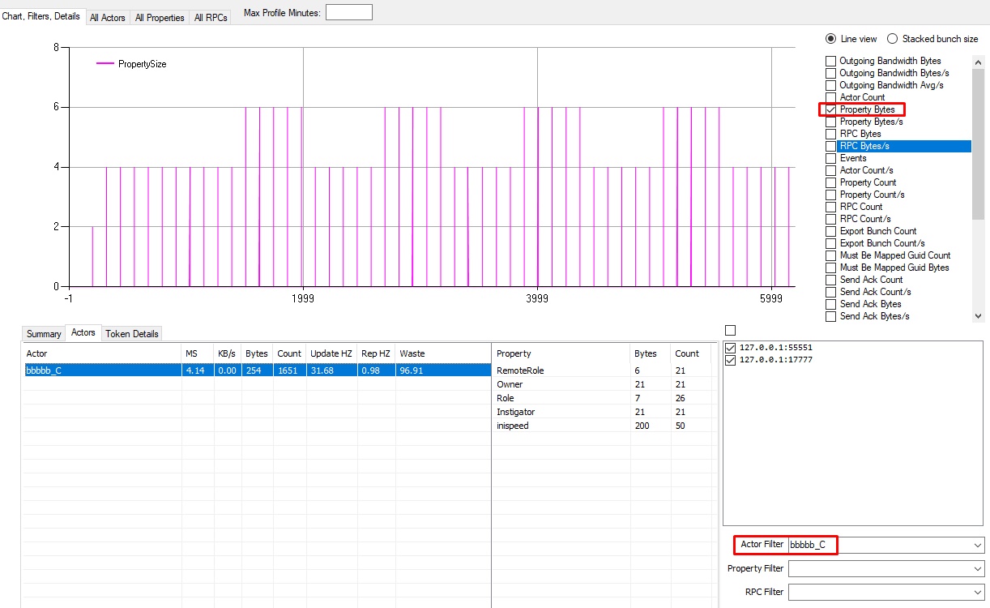This screenshot has height=608, width=990.
Task: Select the Line view radio button
Action: [x=830, y=39]
